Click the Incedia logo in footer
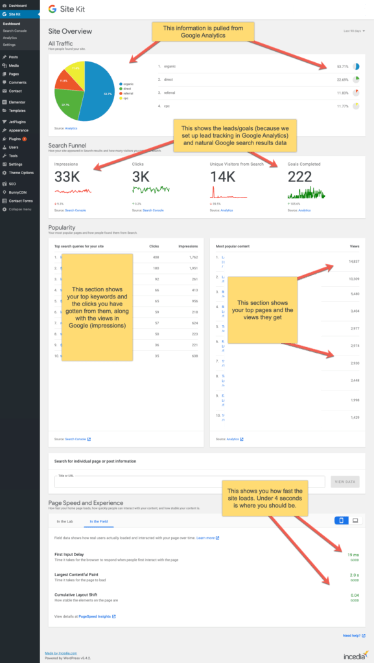 coord(355,655)
